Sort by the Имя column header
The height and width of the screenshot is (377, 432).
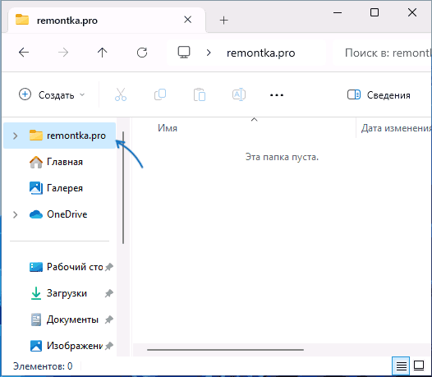pyautogui.click(x=244, y=128)
